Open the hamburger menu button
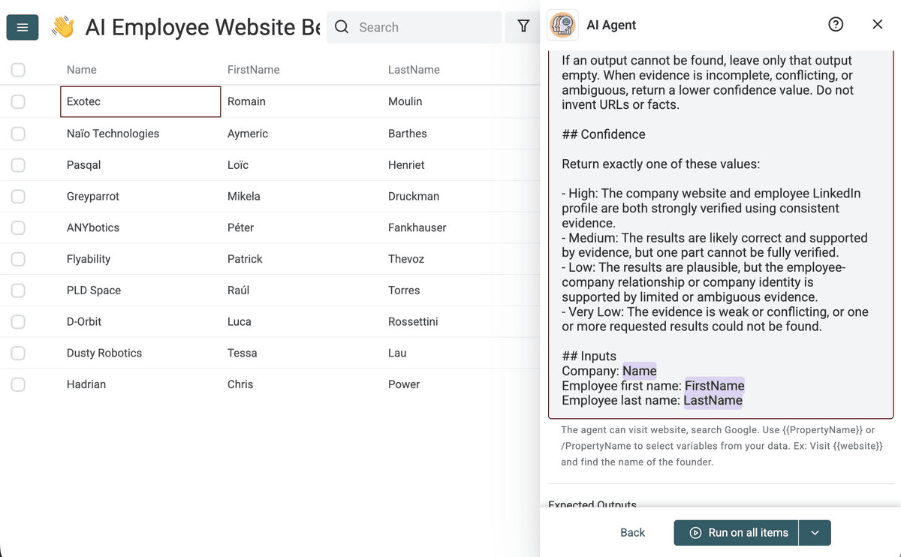This screenshot has height=557, width=901. pyautogui.click(x=23, y=28)
